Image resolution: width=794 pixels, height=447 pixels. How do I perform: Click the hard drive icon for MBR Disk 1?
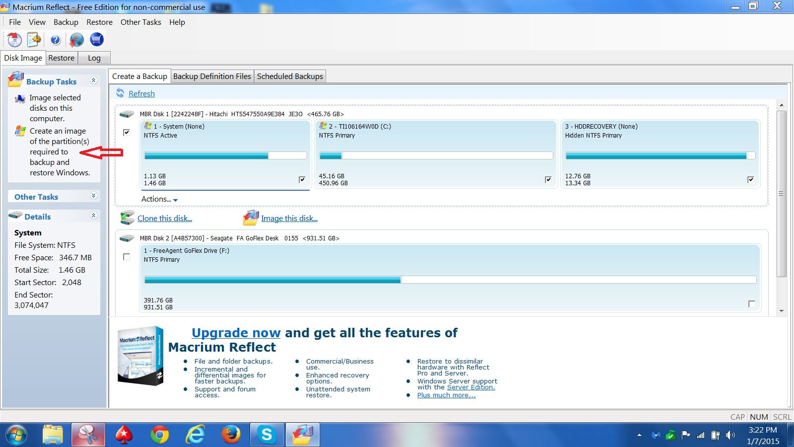pyautogui.click(x=127, y=114)
